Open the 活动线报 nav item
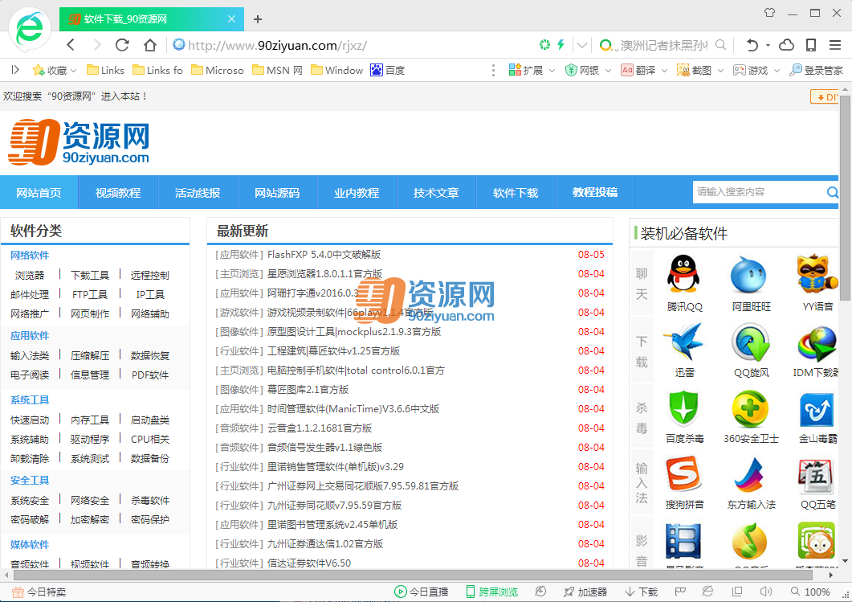 click(x=198, y=193)
